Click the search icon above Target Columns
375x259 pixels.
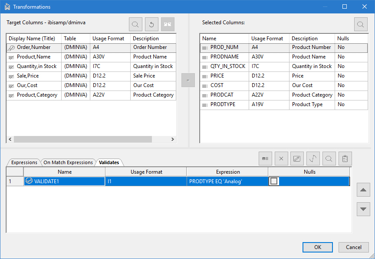click(x=135, y=24)
